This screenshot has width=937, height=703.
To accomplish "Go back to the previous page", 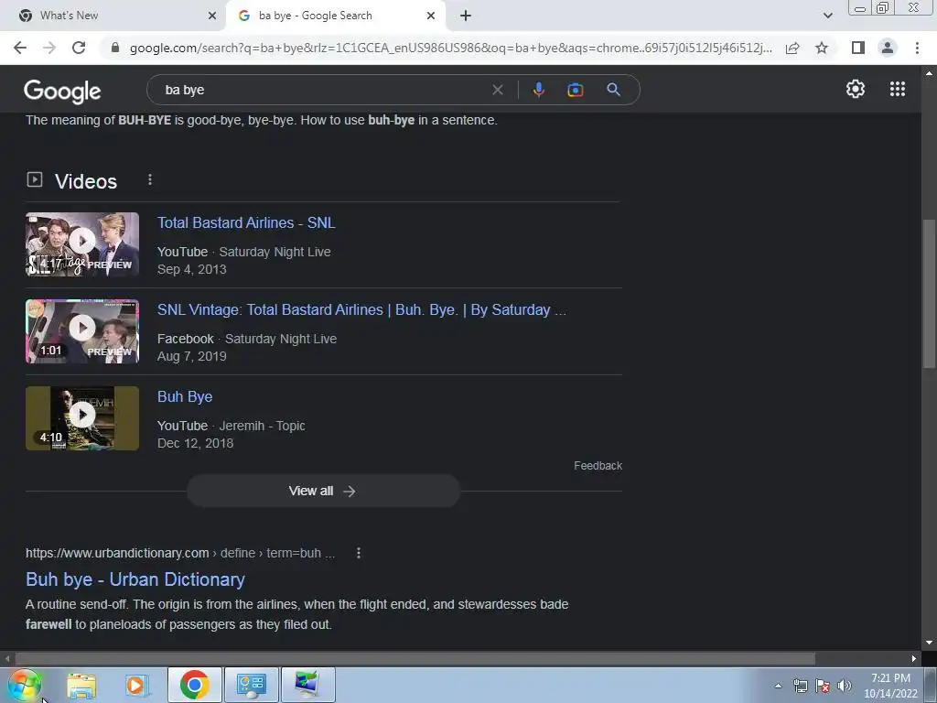I will tap(20, 48).
